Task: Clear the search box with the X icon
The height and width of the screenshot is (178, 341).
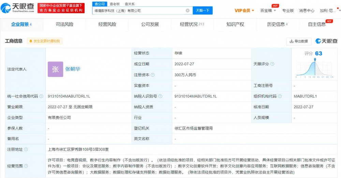Action: (188, 11)
